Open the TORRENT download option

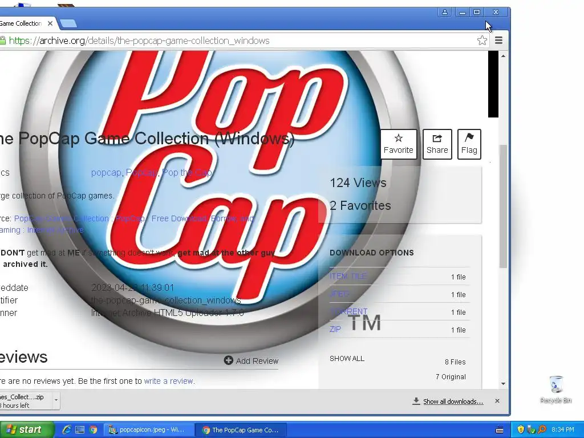click(348, 311)
